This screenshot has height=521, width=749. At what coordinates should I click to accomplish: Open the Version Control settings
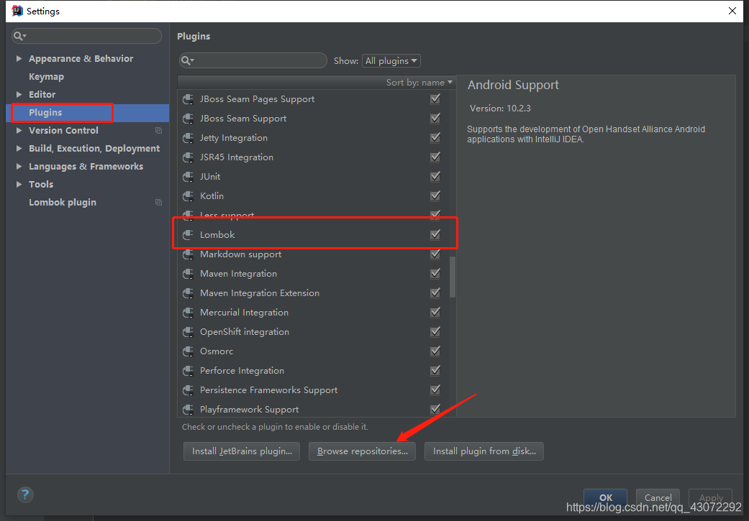(x=63, y=130)
